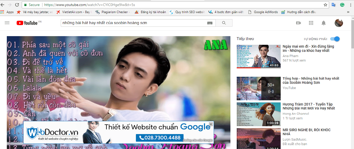Viewport: 354px width, 149px height.
Task: Open the Hương Tràm 2017 video thumbnail
Action: point(259,114)
